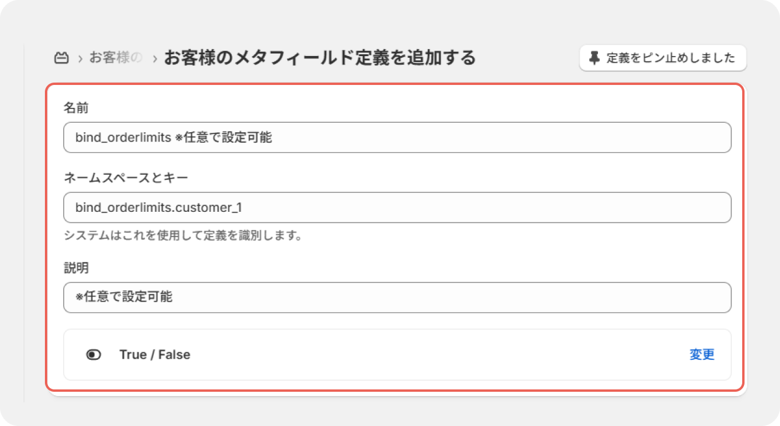
Task: Click the pin icon in the pinned-definition button
Action: point(595,58)
